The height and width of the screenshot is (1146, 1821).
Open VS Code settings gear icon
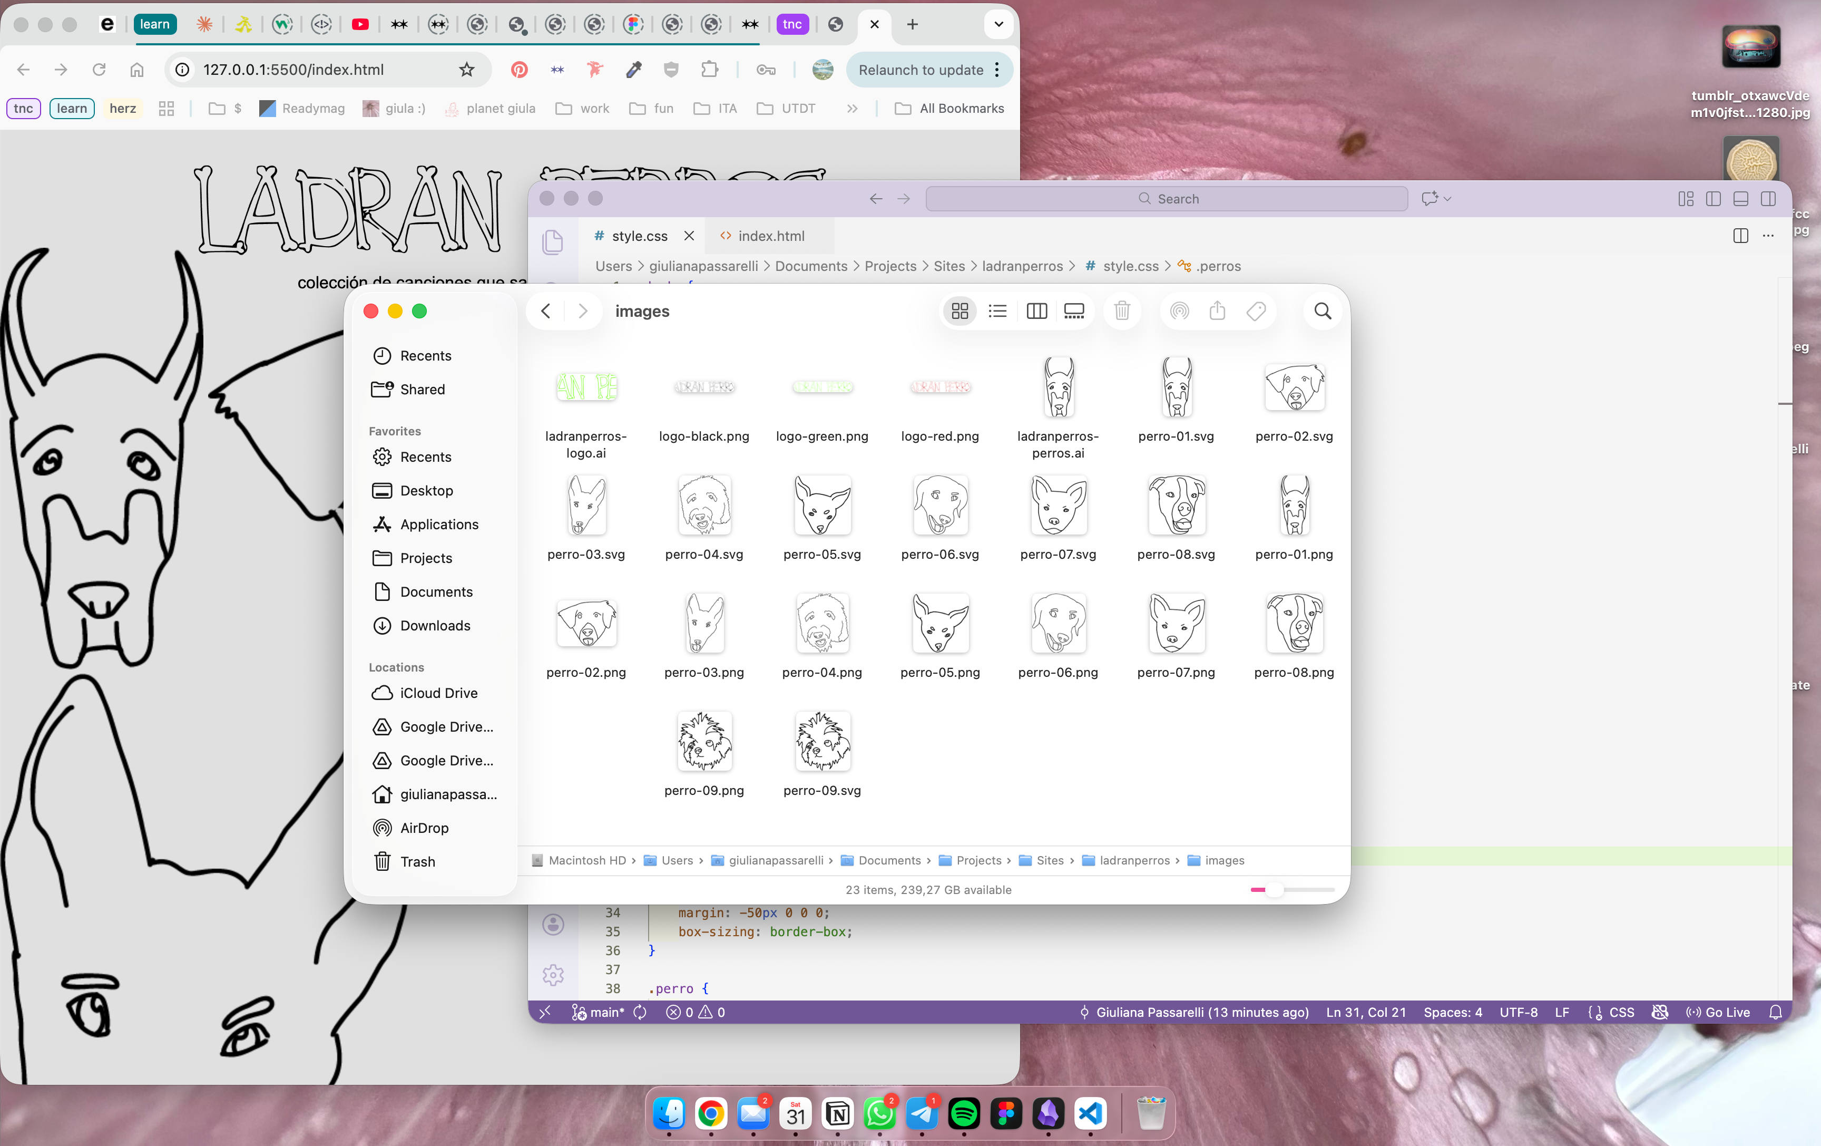553,974
